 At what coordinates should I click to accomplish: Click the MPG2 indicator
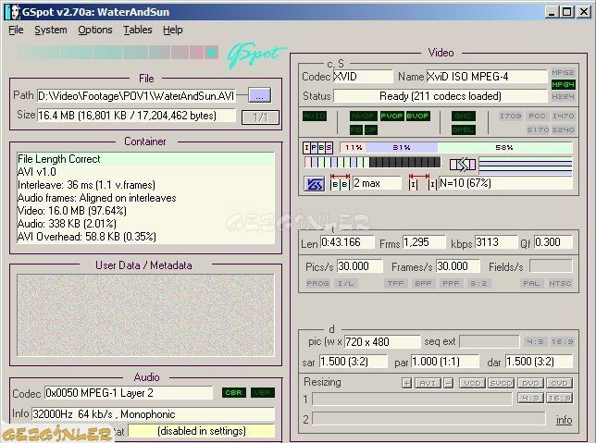[x=563, y=72]
